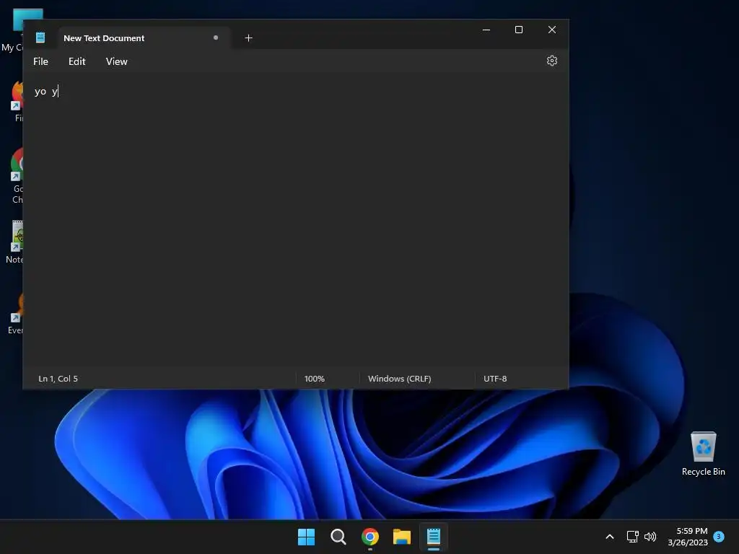
Task: Click the 100% zoom level in status bar
Action: click(315, 379)
